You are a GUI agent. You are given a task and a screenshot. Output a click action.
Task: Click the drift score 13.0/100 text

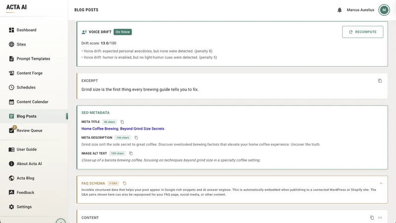(99, 43)
